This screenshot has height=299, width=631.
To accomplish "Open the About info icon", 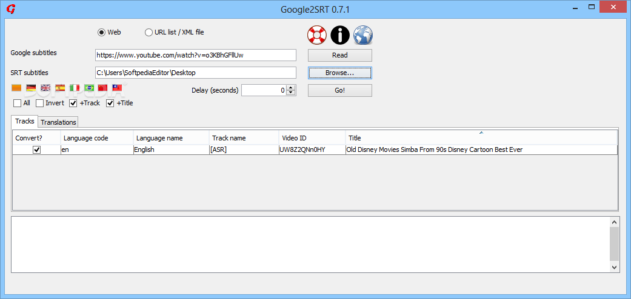I will (x=340, y=35).
